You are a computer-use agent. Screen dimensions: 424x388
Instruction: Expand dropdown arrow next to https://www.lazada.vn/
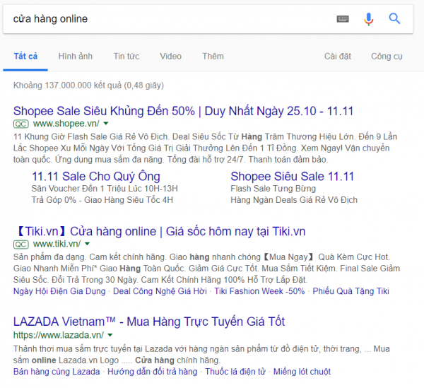[110, 335]
